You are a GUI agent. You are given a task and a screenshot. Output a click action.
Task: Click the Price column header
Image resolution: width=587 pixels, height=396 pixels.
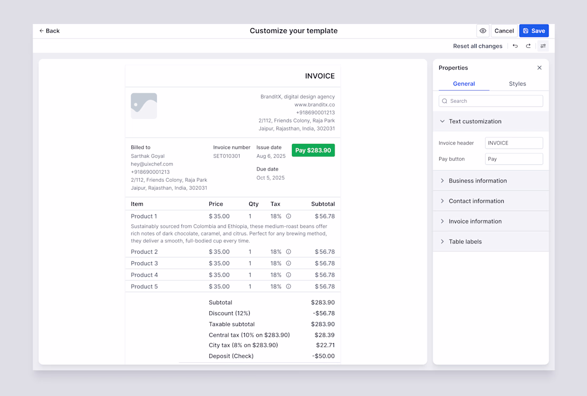(x=216, y=204)
